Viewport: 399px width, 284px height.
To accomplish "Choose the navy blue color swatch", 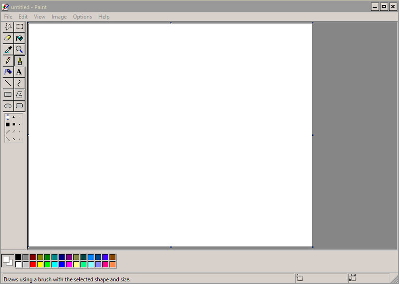I will [x=62, y=257].
